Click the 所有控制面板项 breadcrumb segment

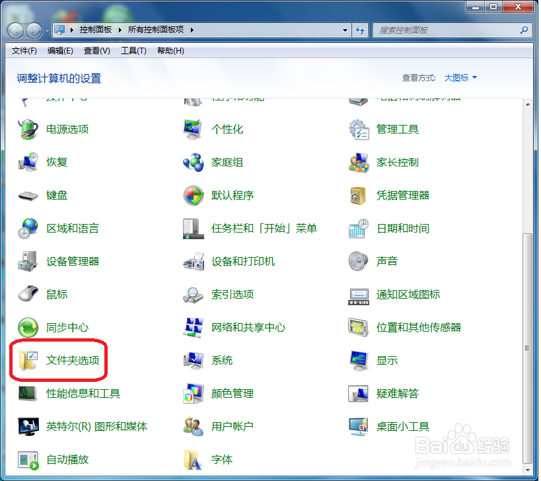(156, 30)
